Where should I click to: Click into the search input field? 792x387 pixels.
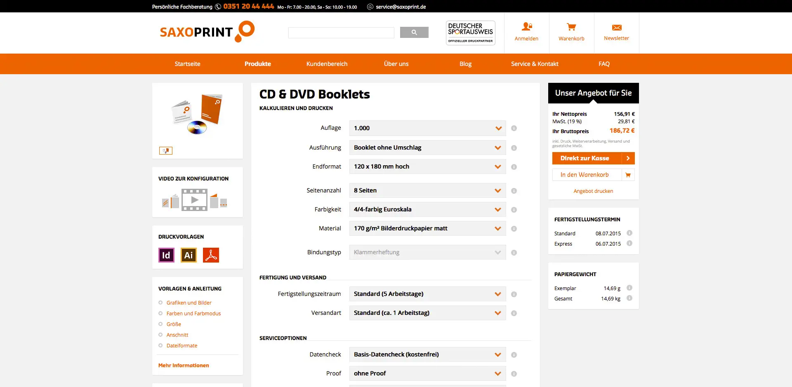click(341, 33)
